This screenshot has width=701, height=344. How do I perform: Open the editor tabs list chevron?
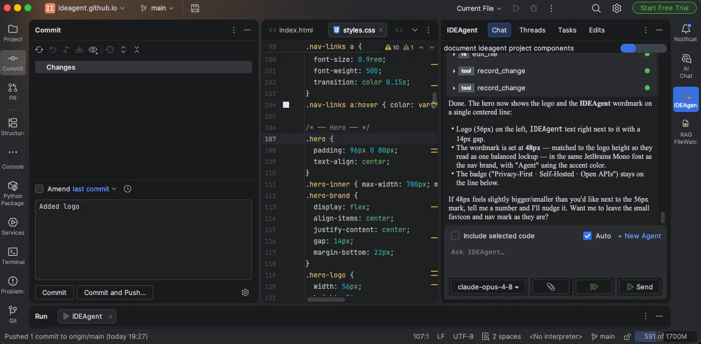pyautogui.click(x=415, y=30)
